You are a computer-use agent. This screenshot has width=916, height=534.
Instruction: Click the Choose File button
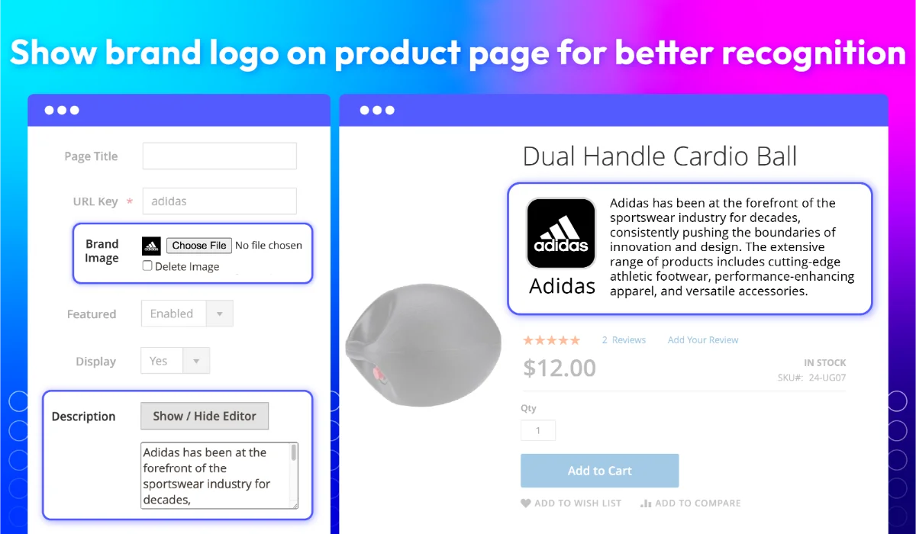coord(199,246)
